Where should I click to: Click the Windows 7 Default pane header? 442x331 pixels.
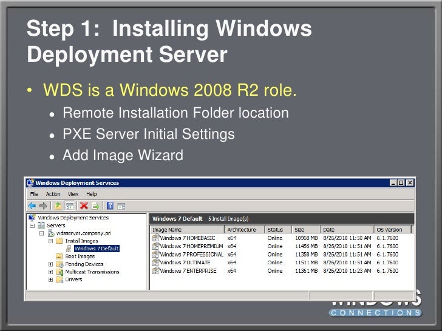pyautogui.click(x=282, y=219)
